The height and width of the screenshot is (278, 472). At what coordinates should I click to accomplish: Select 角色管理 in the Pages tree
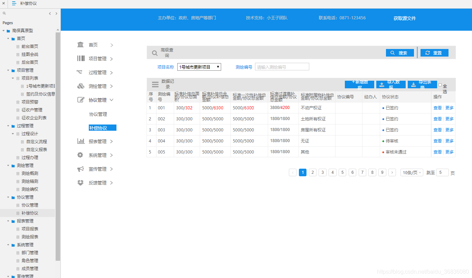30,261
